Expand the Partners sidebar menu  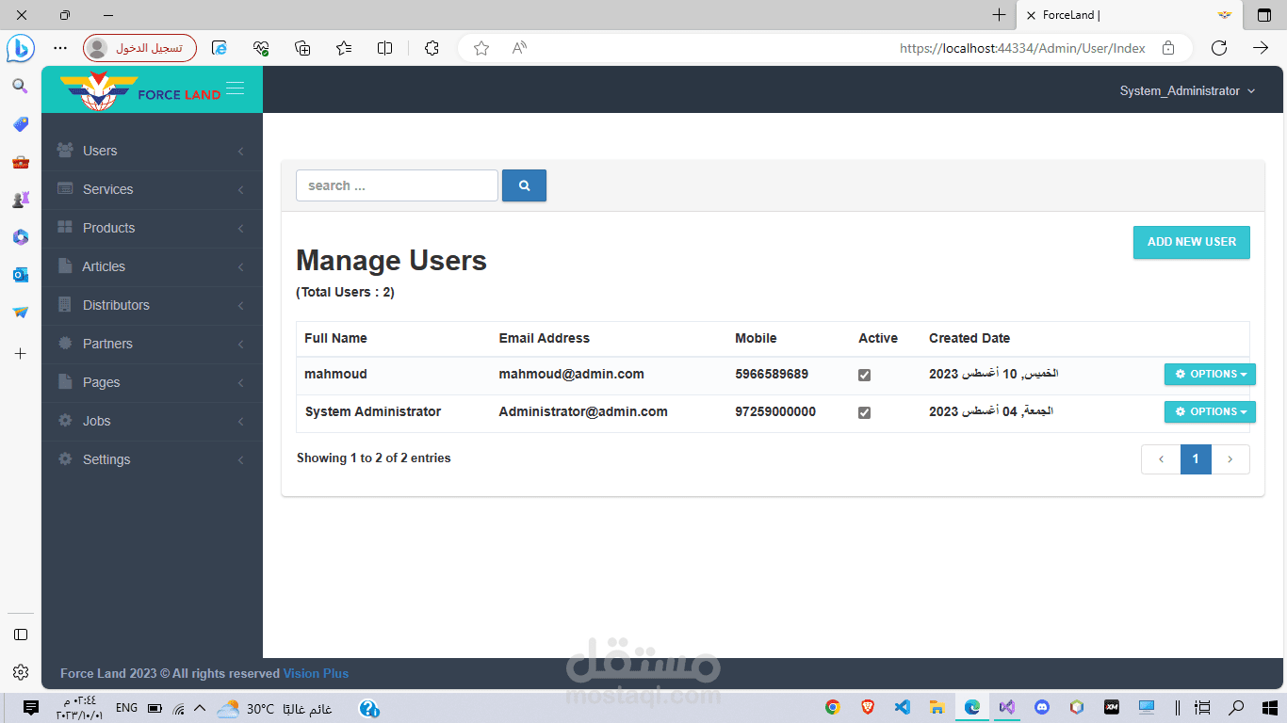(x=152, y=344)
